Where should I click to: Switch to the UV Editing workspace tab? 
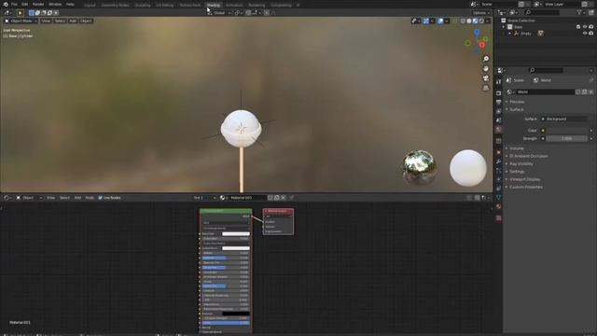165,5
